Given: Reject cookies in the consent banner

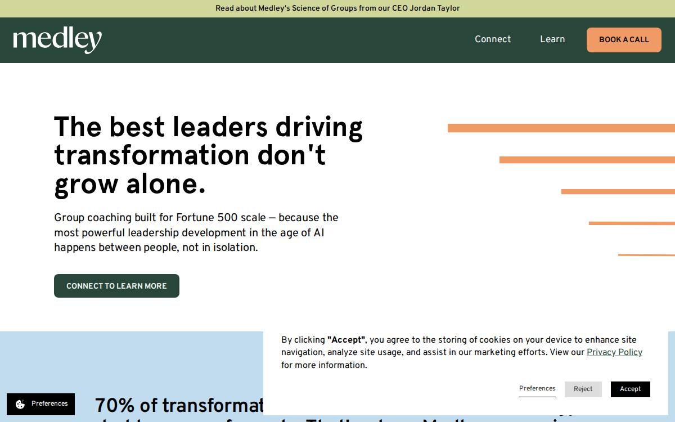Looking at the screenshot, I should pos(583,389).
